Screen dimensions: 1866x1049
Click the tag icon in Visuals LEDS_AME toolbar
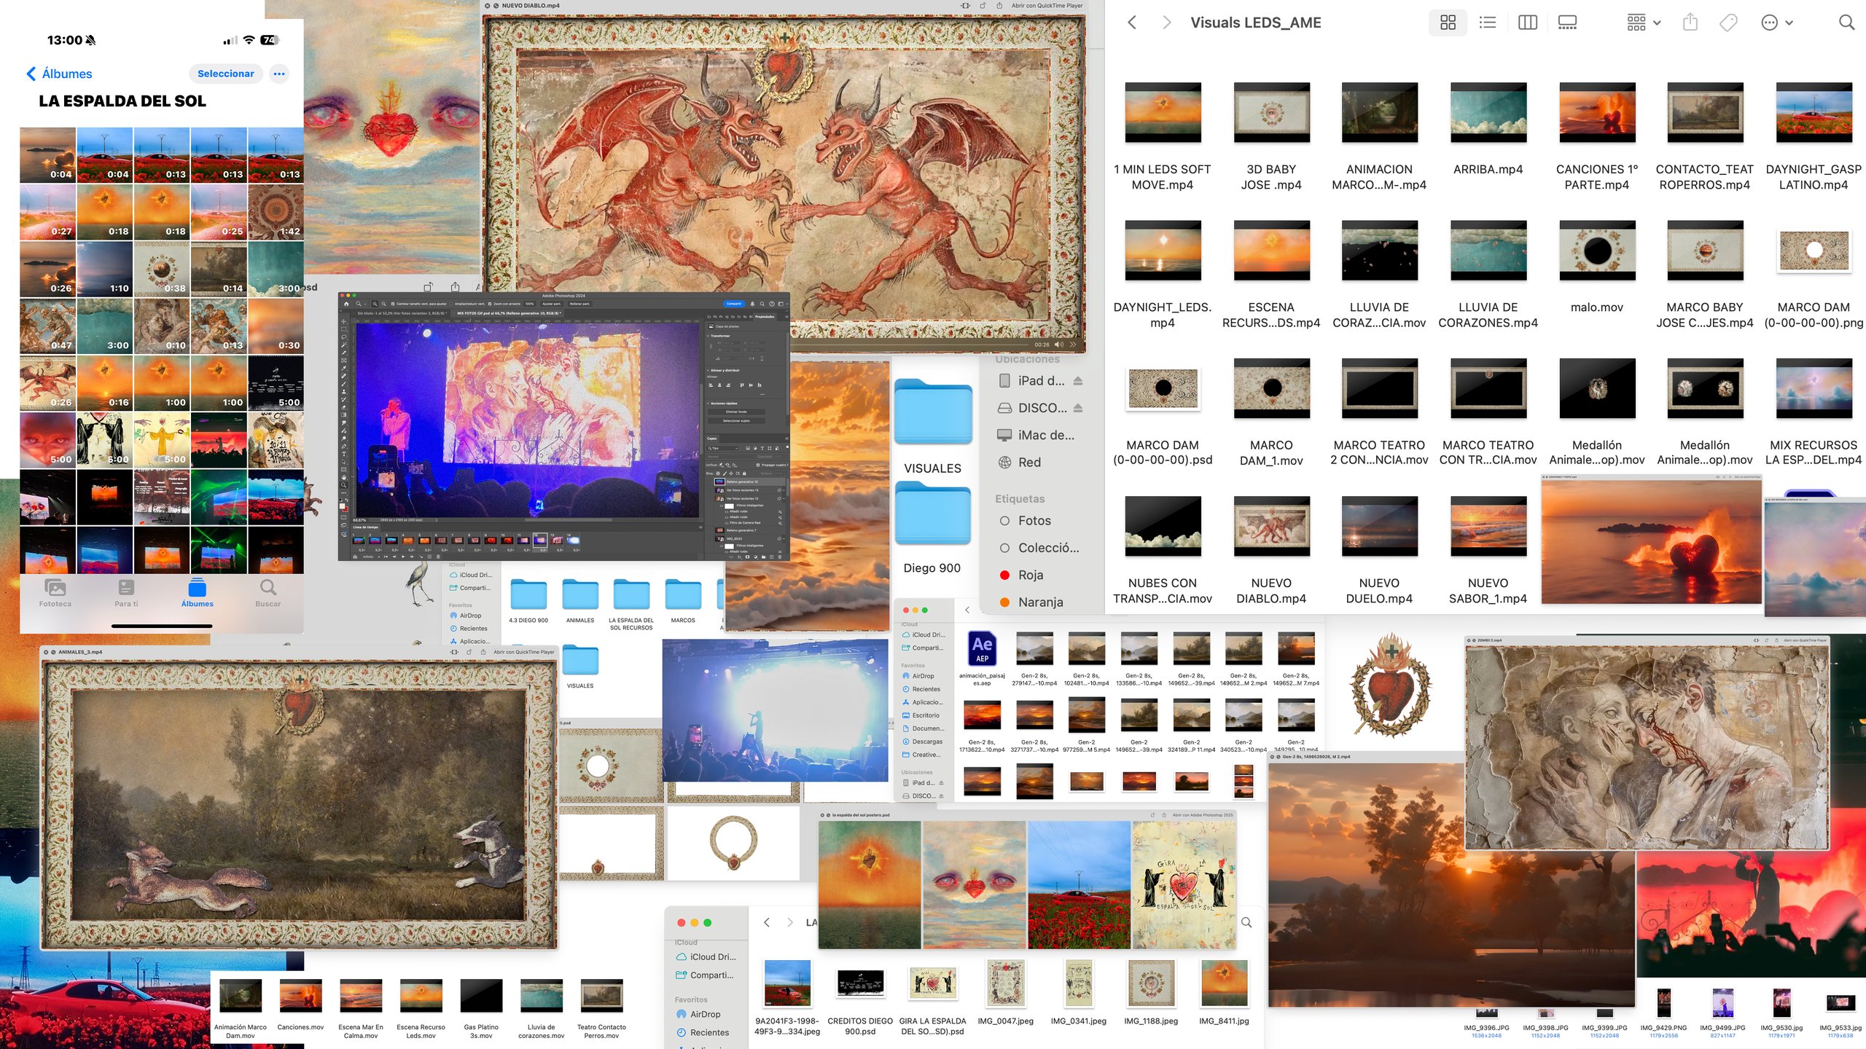tap(1728, 23)
